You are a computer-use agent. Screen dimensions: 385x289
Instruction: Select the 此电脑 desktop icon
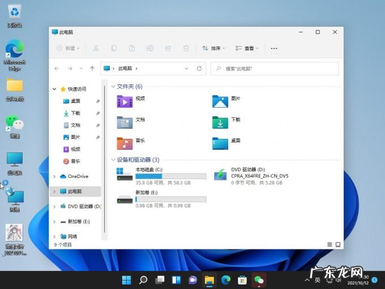15,163
